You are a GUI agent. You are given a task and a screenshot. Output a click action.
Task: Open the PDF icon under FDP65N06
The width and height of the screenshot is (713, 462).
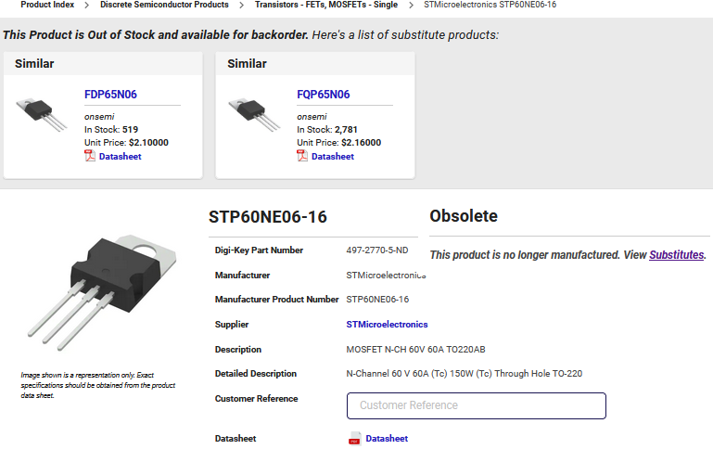coord(90,156)
